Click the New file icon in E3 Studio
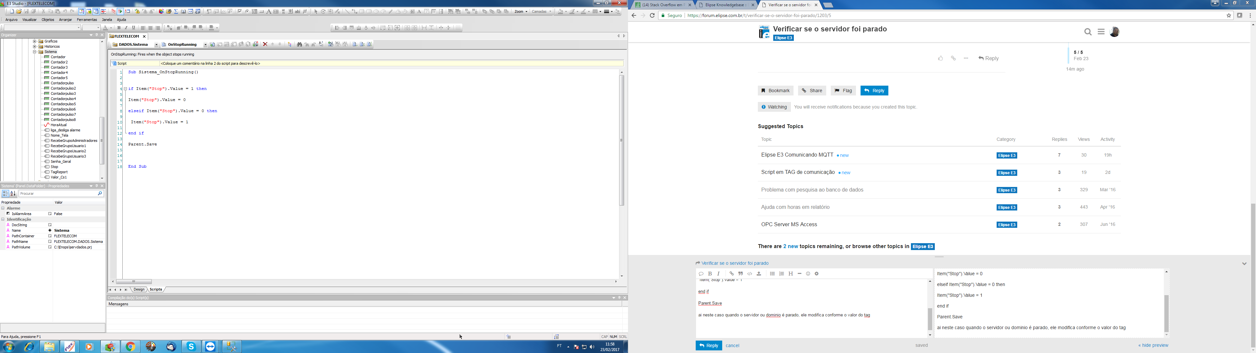The width and height of the screenshot is (1256, 353). pyautogui.click(x=12, y=11)
